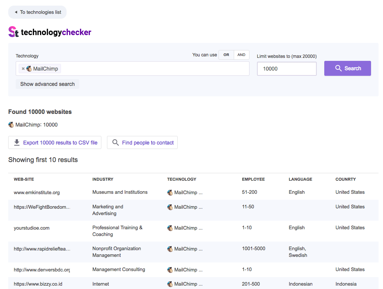Open yourstudioe.com website entry
The height and width of the screenshot is (289, 383).
(31, 228)
